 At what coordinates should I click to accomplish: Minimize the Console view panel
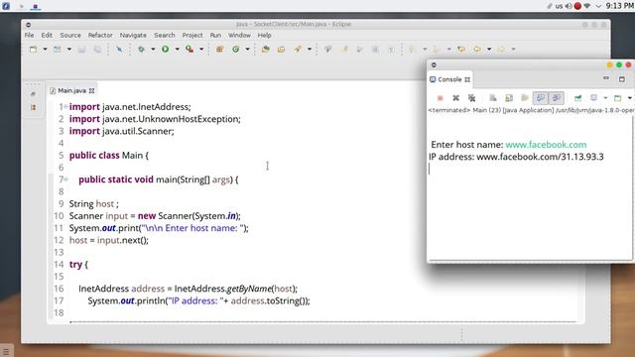coord(606,78)
